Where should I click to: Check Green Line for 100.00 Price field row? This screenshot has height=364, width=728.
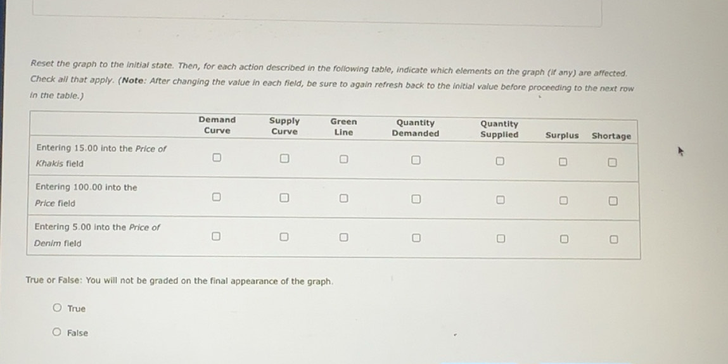click(343, 198)
